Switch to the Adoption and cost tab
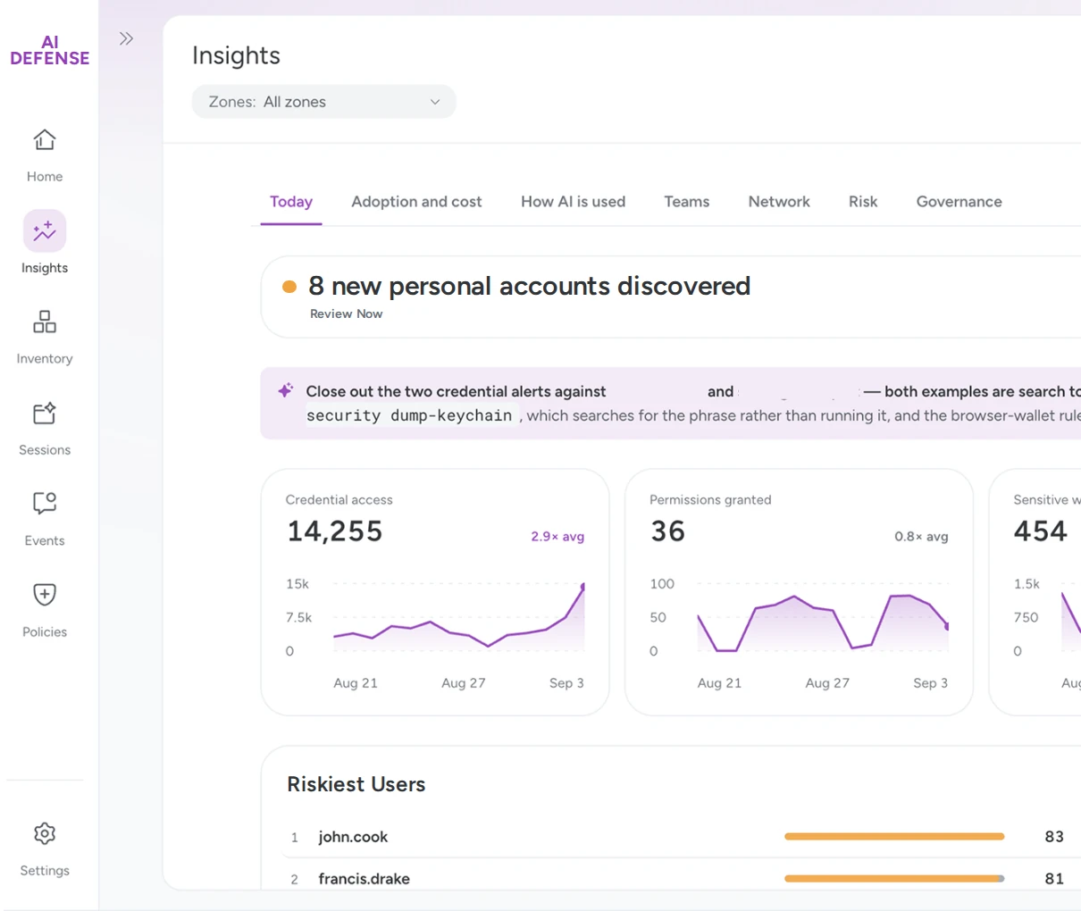This screenshot has height=911, width=1081. pos(416,202)
